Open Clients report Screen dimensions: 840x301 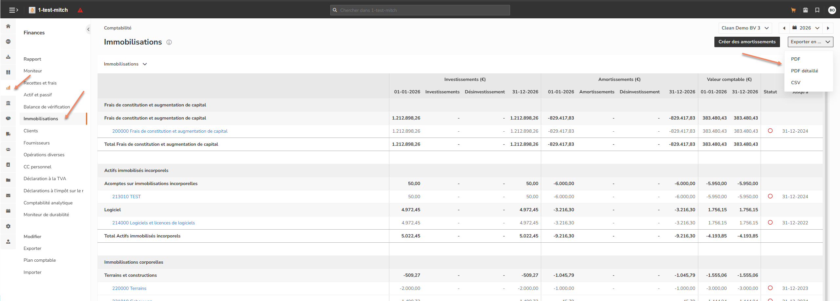click(x=31, y=131)
